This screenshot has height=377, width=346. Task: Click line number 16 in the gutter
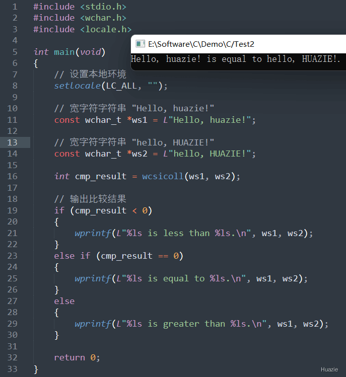point(12,177)
